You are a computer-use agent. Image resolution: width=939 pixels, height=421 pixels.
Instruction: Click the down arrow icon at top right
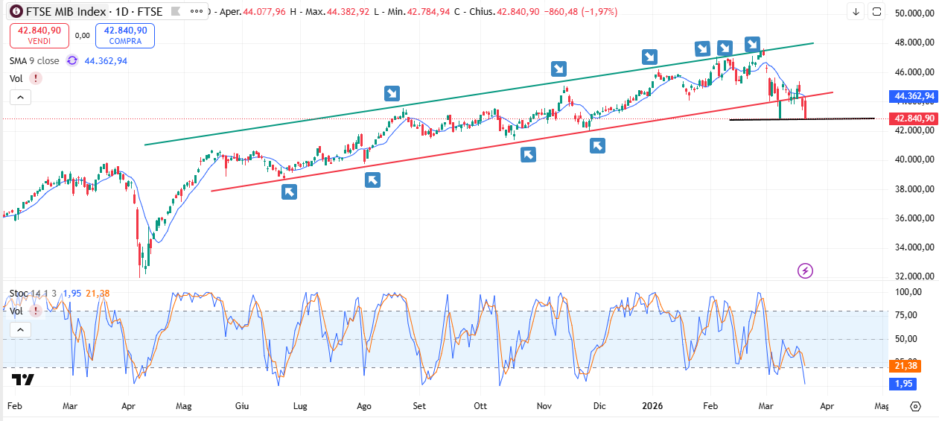856,12
